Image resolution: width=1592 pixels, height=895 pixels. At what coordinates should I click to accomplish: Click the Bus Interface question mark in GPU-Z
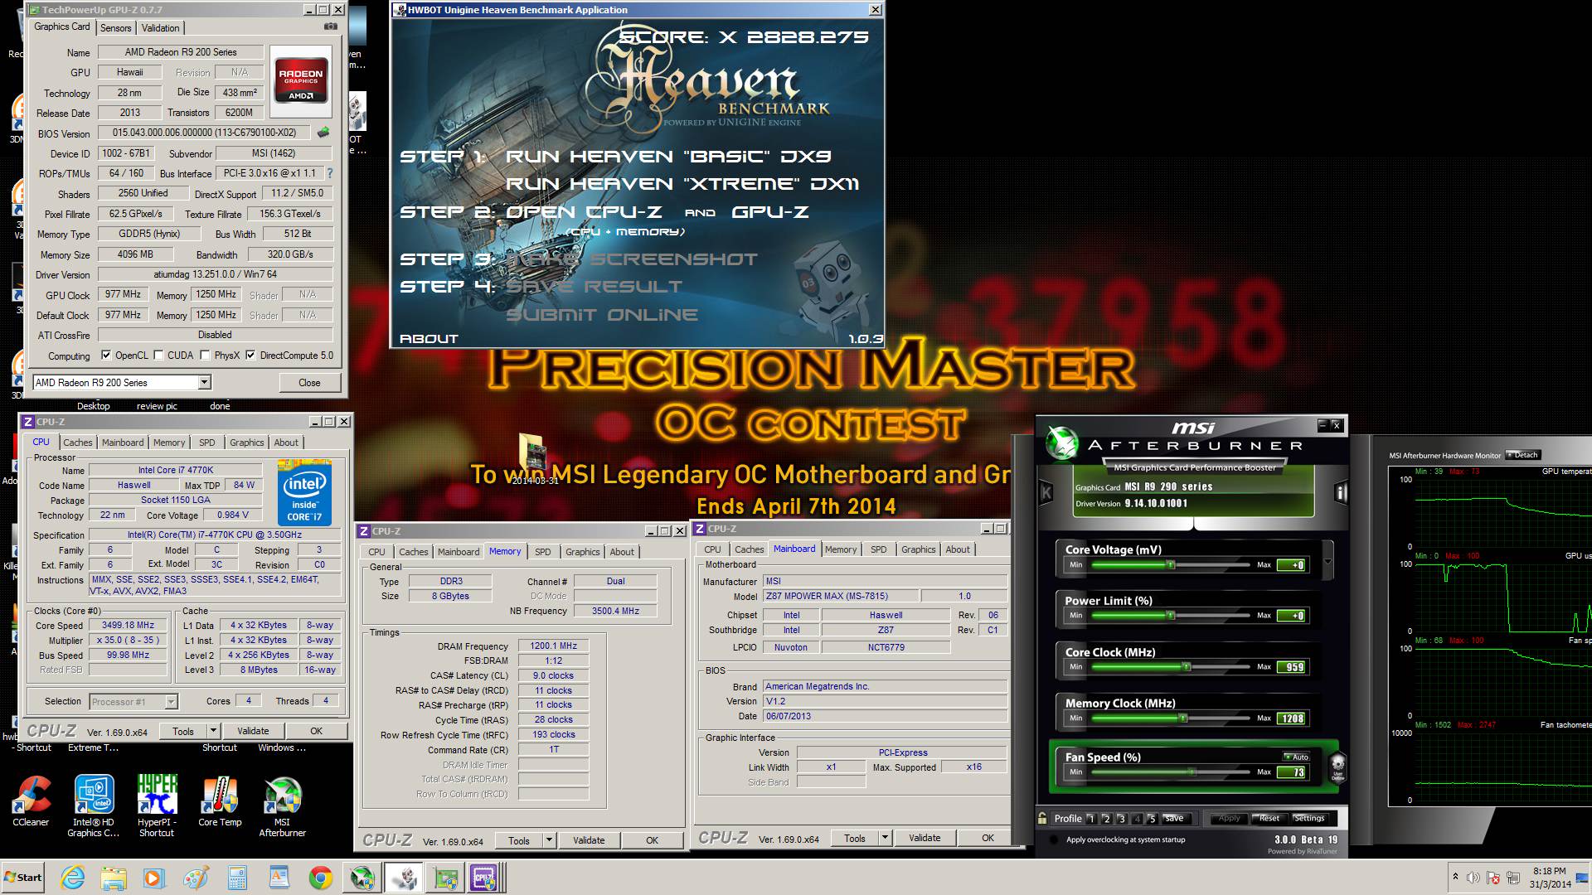pos(330,173)
